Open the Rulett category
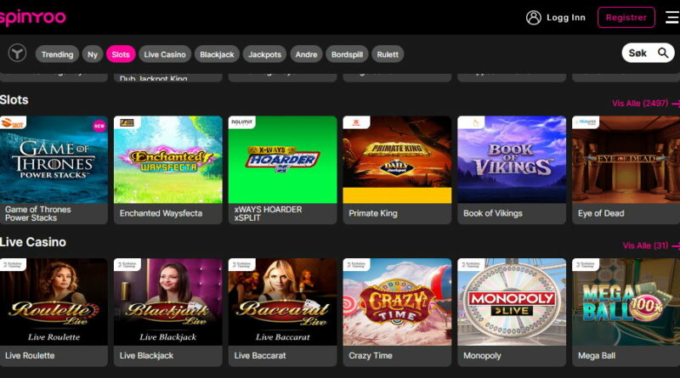This screenshot has width=680, height=378. (x=388, y=54)
